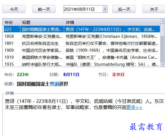Click title 美国钢铁大亨安德鲁·...
The width and height of the screenshot is (165, 136).
point(42,57)
